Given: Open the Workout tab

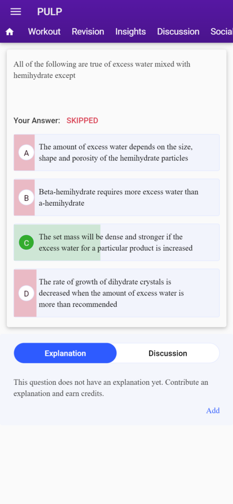Looking at the screenshot, I should [44, 31].
